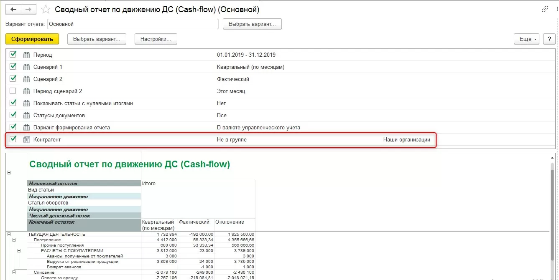Go back with the left arrow button

(x=13, y=9)
